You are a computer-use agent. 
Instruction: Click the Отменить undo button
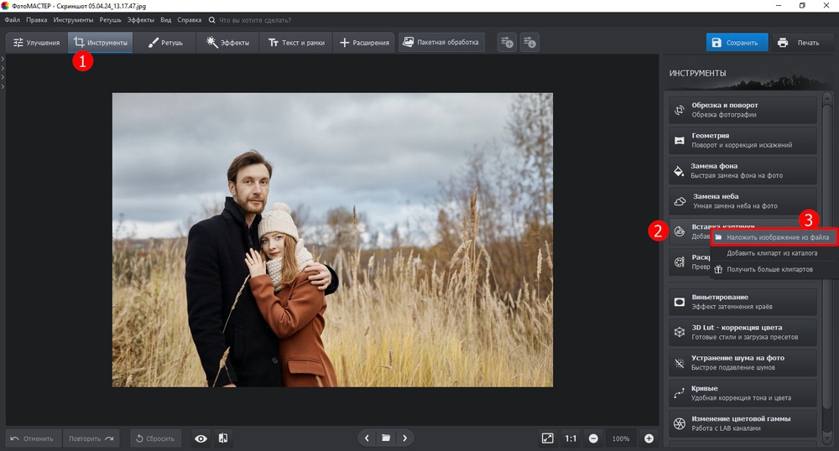click(34, 438)
